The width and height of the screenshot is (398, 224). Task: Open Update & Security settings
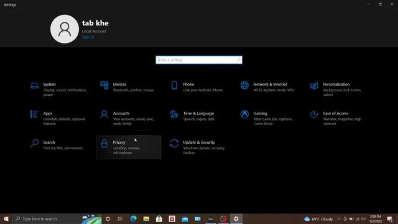click(199, 147)
